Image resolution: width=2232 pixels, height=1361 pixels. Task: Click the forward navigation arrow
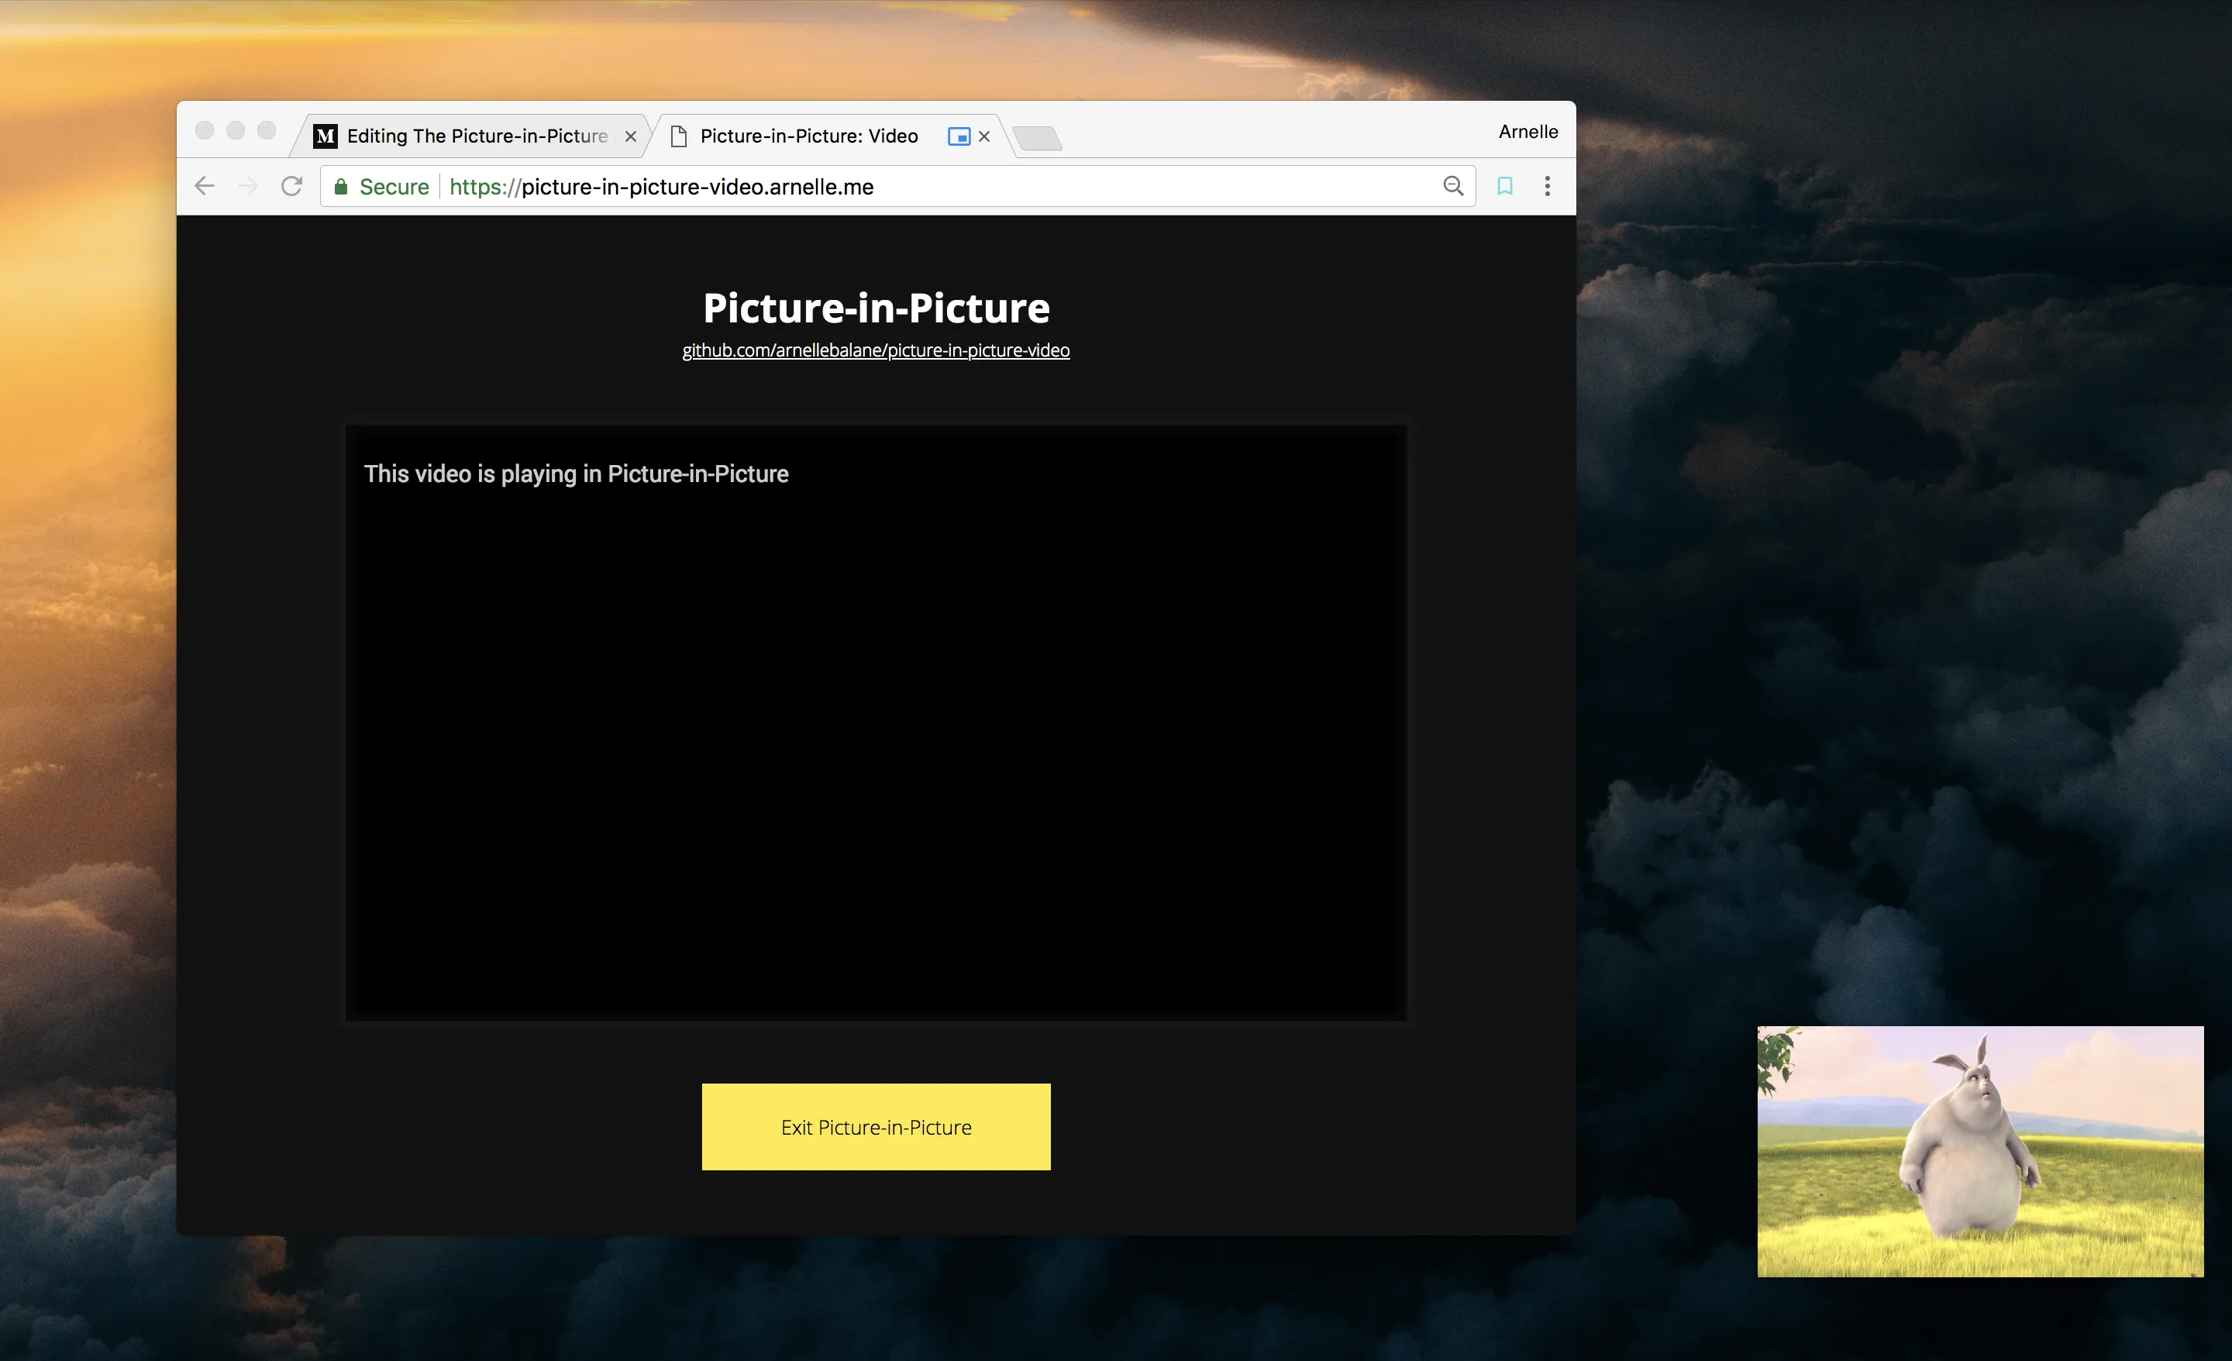[x=247, y=186]
